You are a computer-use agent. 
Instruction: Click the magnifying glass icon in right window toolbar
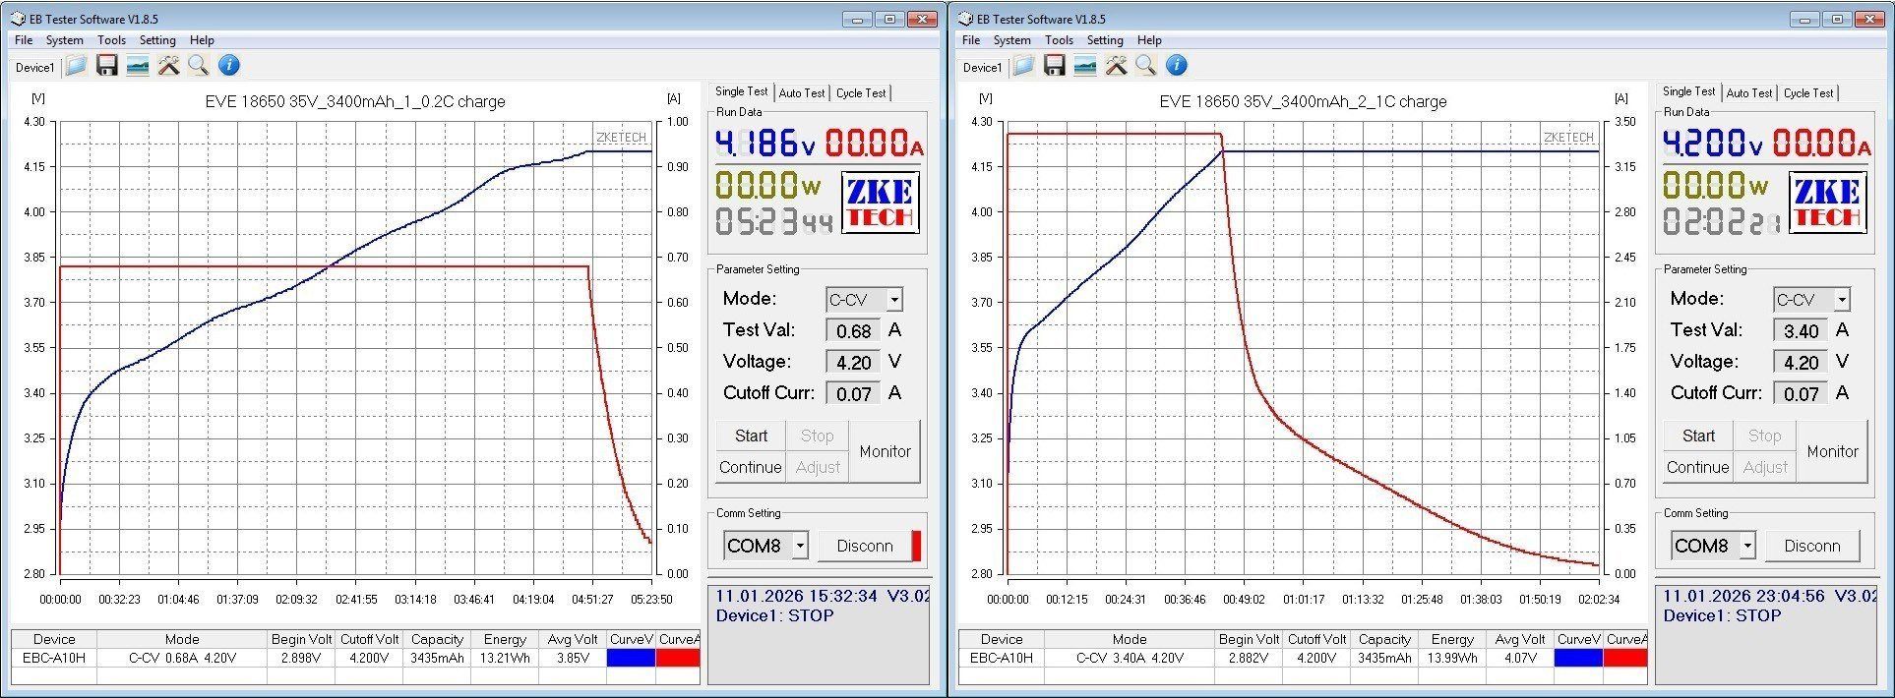pos(1145,66)
